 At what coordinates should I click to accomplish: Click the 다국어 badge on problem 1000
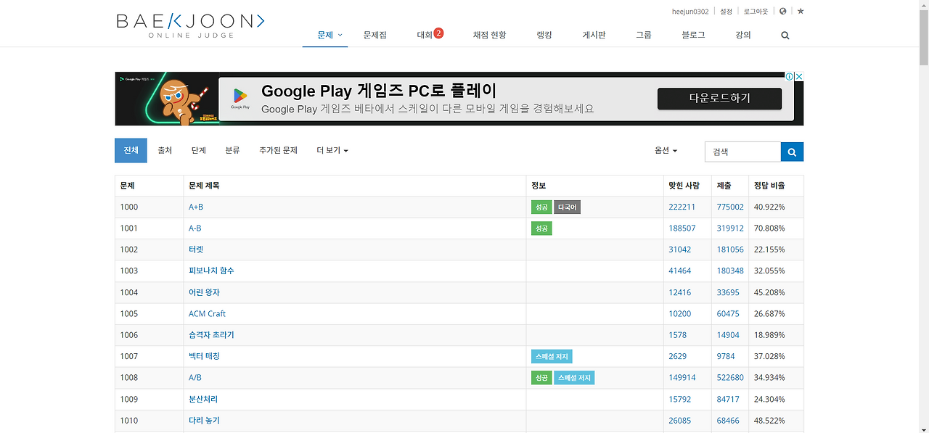[x=566, y=207]
